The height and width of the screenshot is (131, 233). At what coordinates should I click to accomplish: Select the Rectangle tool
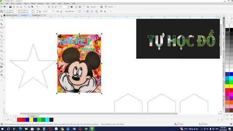pos(1,39)
